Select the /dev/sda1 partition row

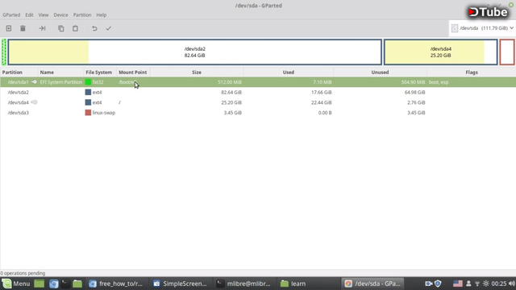(258, 82)
